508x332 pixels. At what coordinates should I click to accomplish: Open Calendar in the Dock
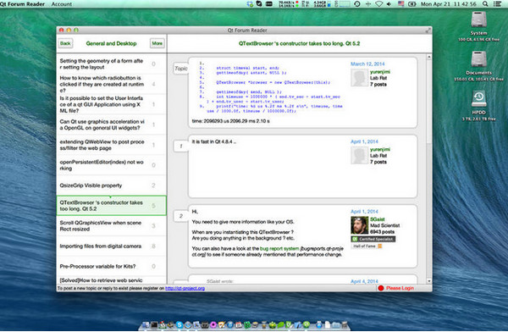click(x=239, y=324)
